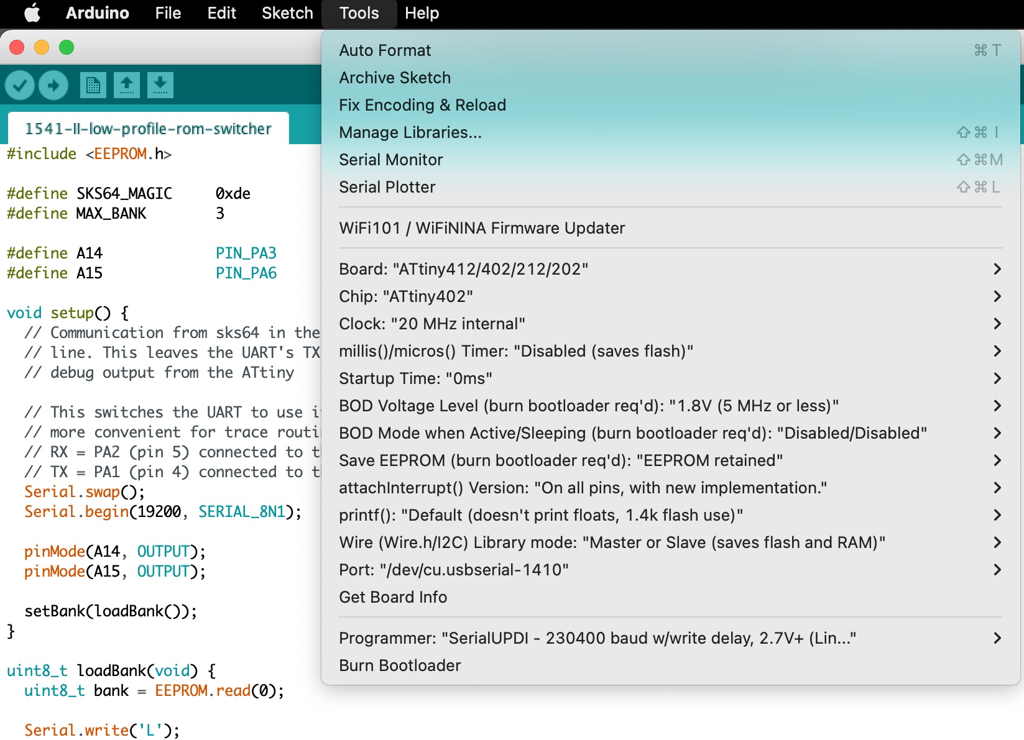
Task: Click the Save sketch down-arrow icon
Action: pos(160,85)
